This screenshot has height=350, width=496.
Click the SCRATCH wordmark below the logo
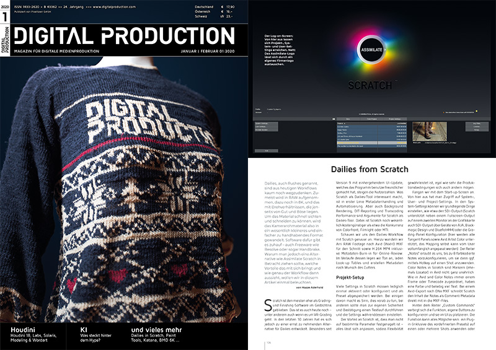click(x=370, y=85)
